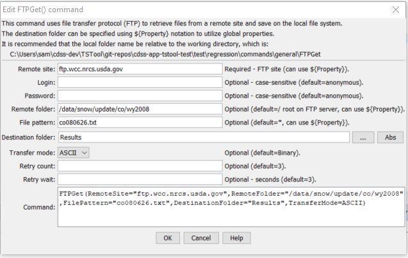Click the Remote site input field
408x258 pixels.
pos(140,69)
